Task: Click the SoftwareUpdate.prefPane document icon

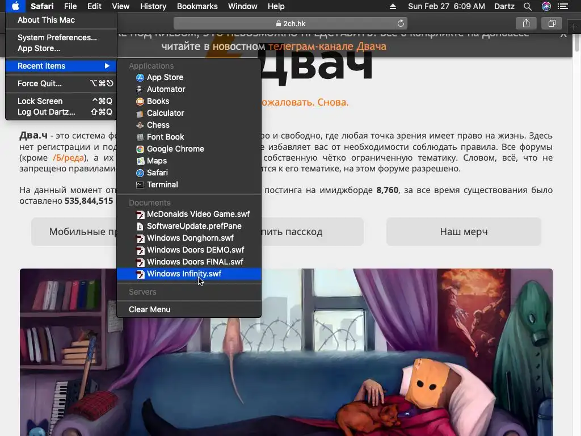Action: 140,226
